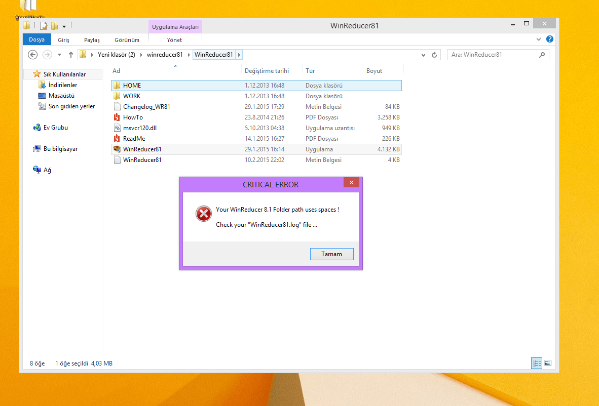Expand chevron after Yeni klasör (2) breadcrumb
The width and height of the screenshot is (599, 406).
(141, 55)
